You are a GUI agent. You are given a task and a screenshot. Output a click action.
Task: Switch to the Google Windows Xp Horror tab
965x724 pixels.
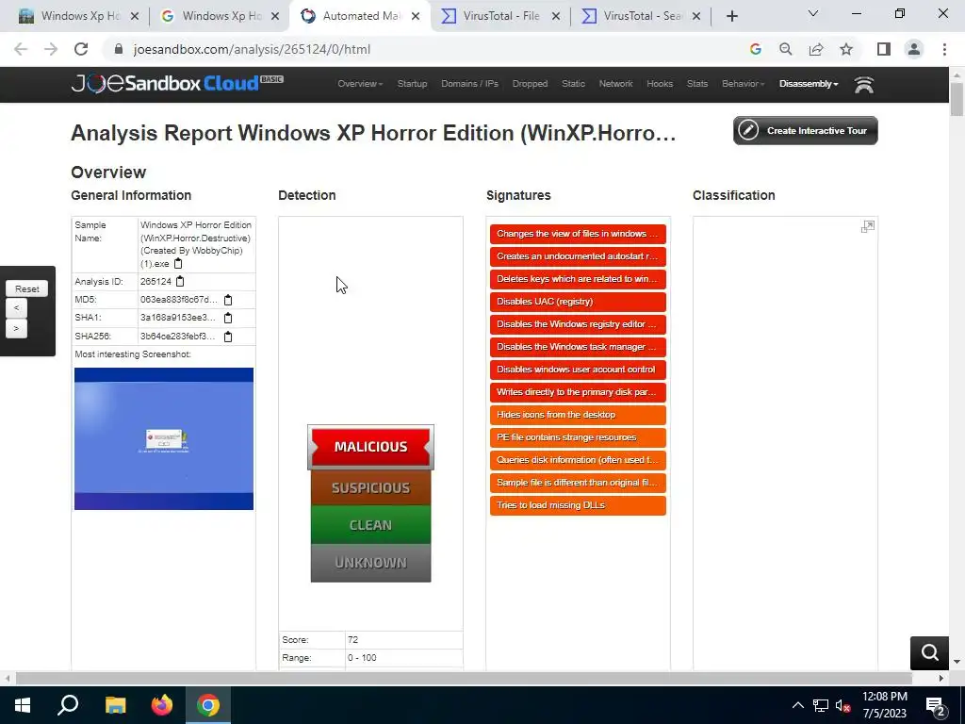point(221,16)
